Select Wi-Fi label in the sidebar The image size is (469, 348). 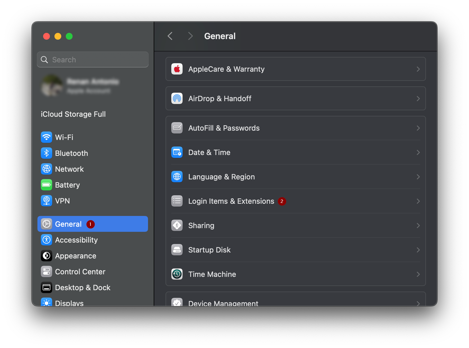click(64, 137)
